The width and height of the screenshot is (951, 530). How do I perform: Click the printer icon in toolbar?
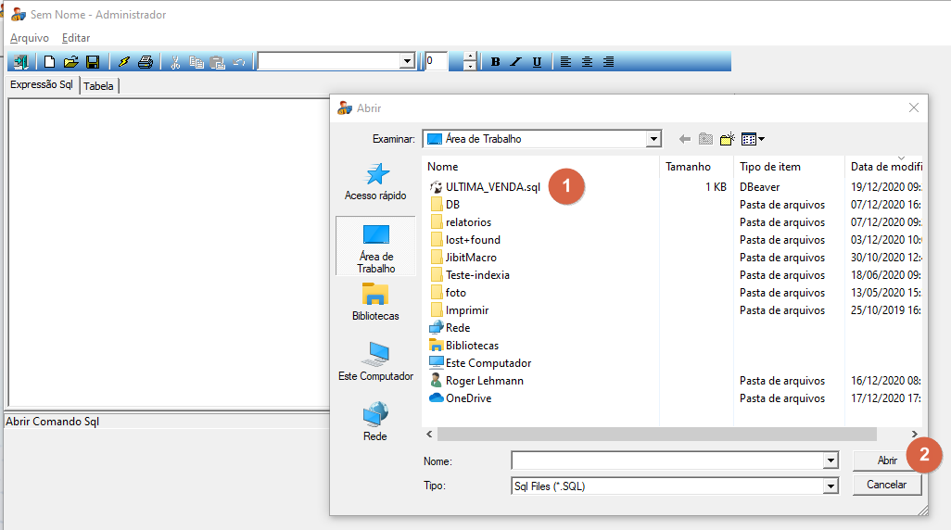click(146, 62)
